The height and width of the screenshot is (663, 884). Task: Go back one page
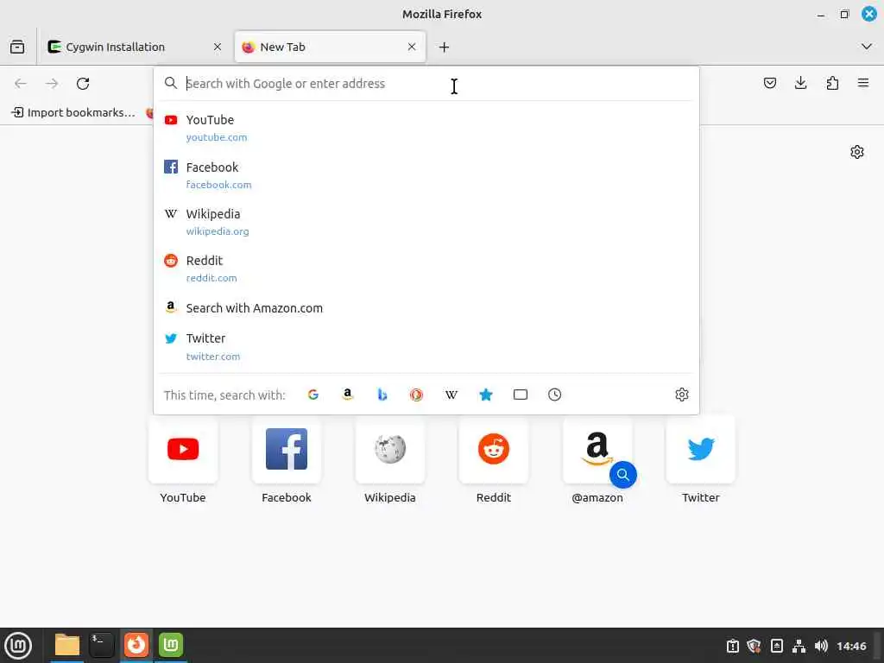[21, 84]
